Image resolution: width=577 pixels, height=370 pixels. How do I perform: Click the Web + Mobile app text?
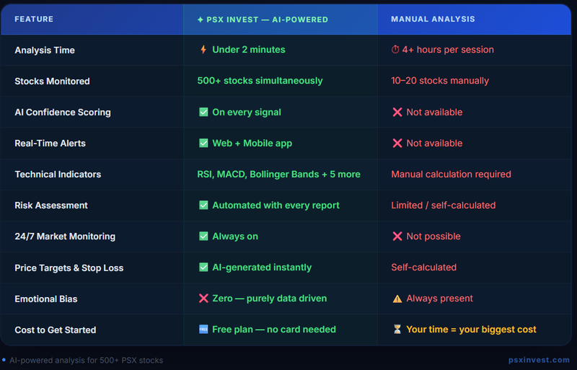[252, 144]
